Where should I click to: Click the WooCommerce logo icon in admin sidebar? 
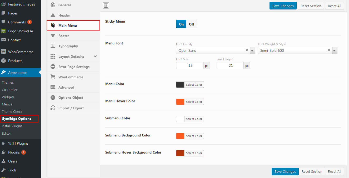click(x=3, y=52)
